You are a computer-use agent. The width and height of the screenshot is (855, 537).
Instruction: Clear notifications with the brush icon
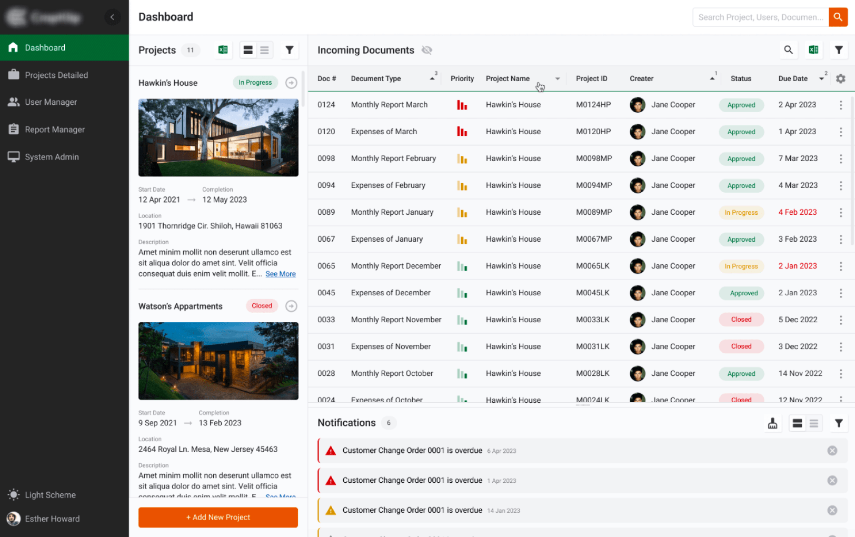(x=772, y=423)
